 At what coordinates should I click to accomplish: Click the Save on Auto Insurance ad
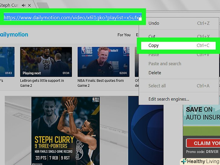point(202,131)
